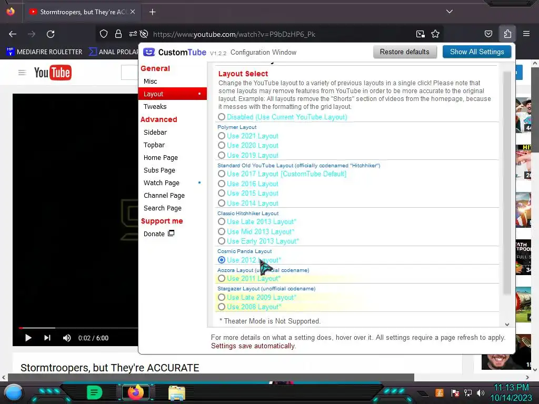Click the YouTube logo
Screen dimensions: 539x404
click(x=53, y=73)
